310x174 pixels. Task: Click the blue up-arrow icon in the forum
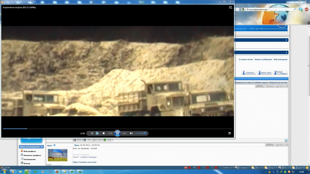click(x=286, y=140)
